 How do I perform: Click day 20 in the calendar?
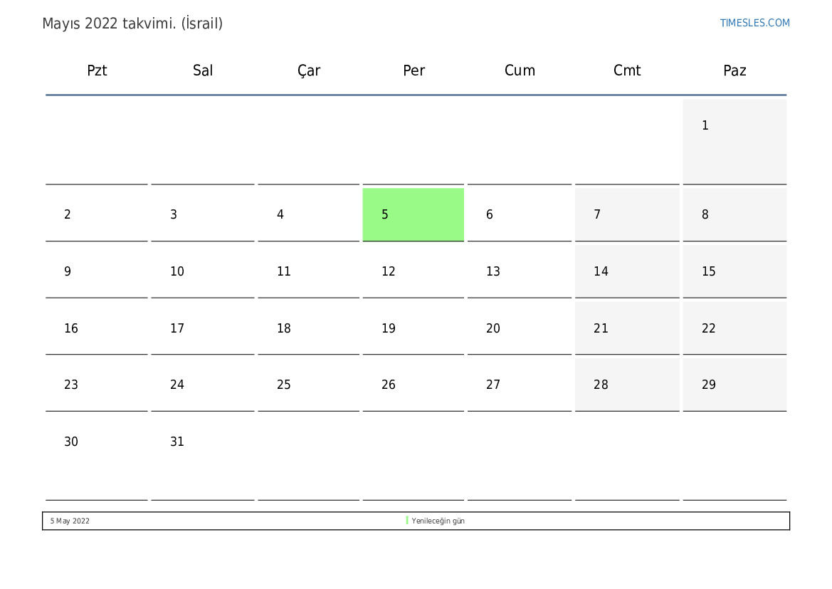pyautogui.click(x=520, y=328)
